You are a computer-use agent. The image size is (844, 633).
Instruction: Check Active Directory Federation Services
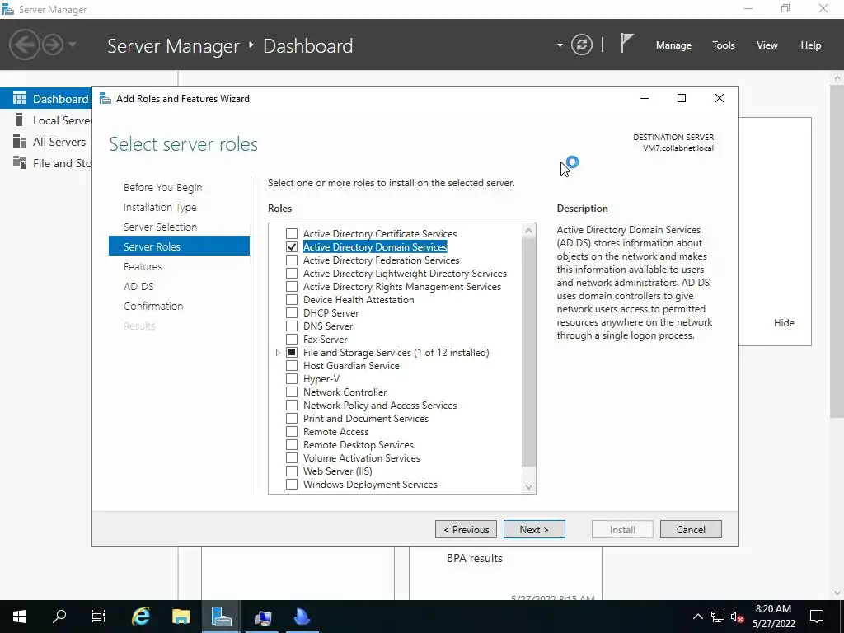[x=292, y=260]
